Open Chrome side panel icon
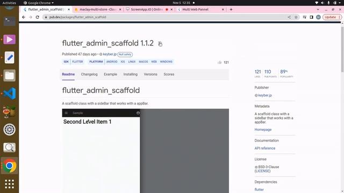This screenshot has height=193, width=344. 311,17
